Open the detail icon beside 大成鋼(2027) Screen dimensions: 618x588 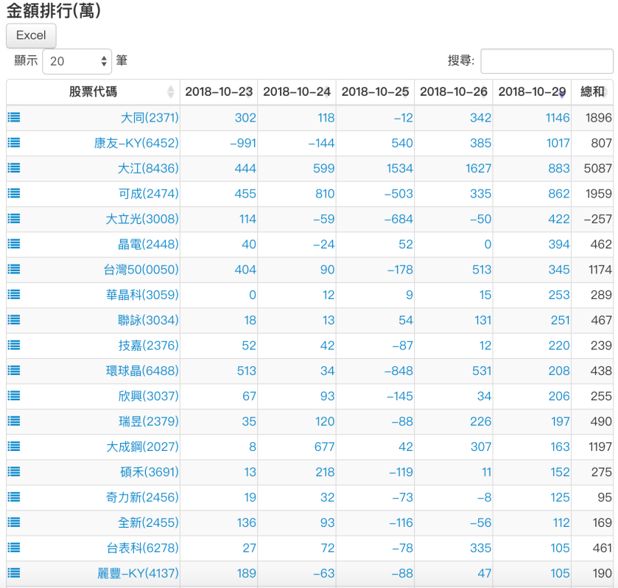pos(13,446)
